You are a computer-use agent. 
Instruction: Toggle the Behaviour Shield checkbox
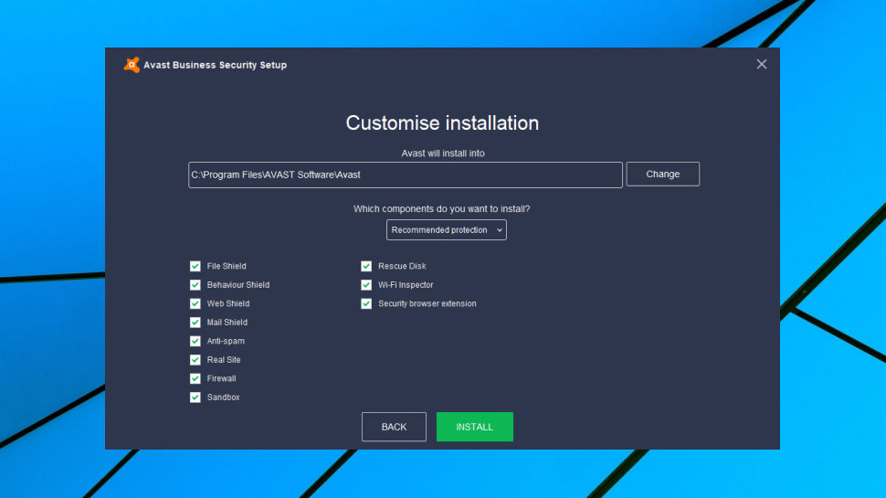(x=195, y=285)
